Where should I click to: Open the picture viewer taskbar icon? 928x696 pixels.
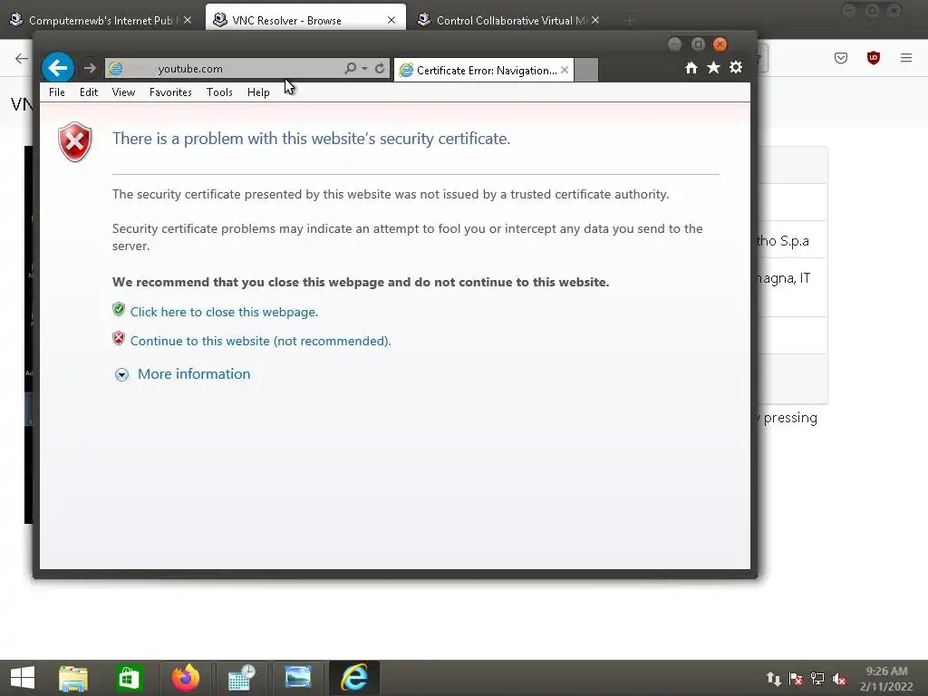pos(297,678)
